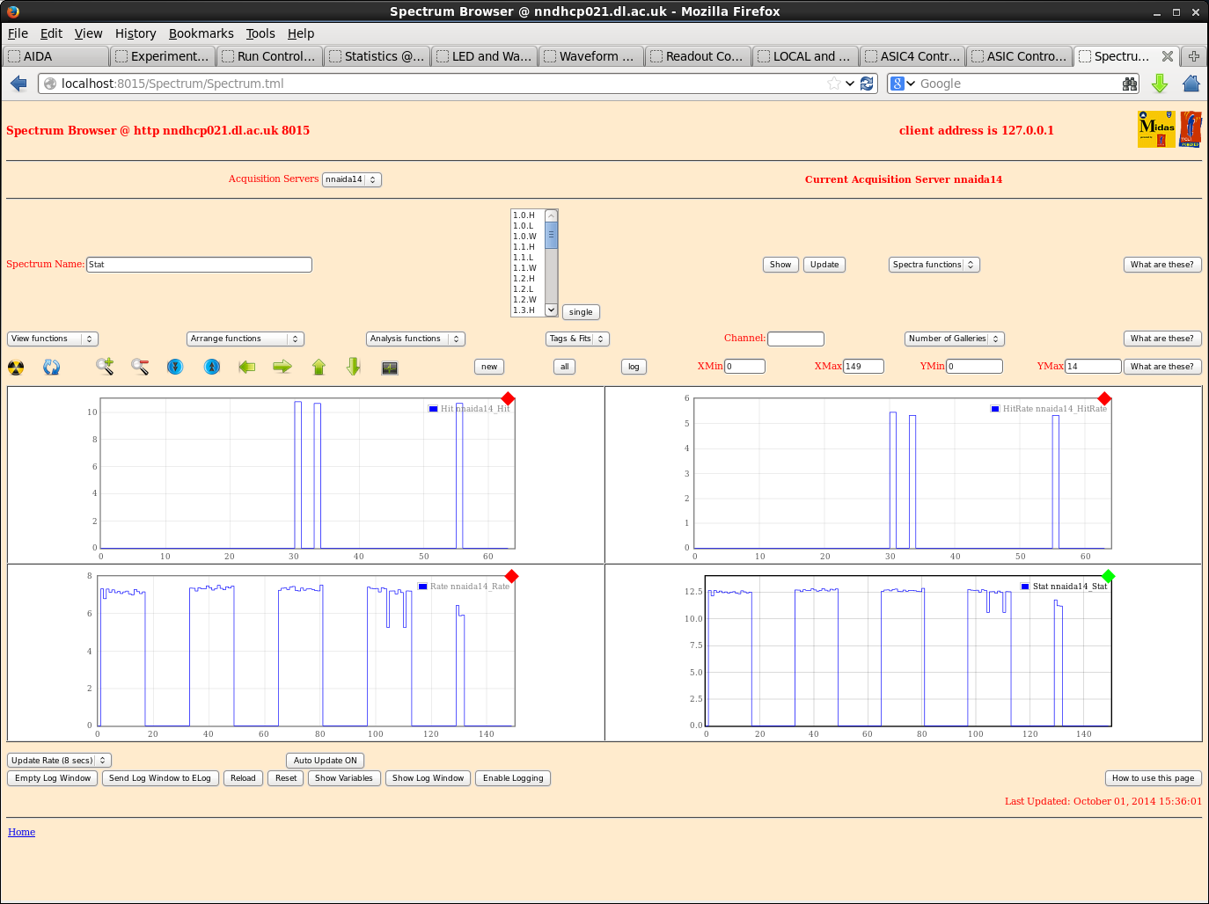
Task: Click the blue refresh arrows icon
Action: pos(52,367)
